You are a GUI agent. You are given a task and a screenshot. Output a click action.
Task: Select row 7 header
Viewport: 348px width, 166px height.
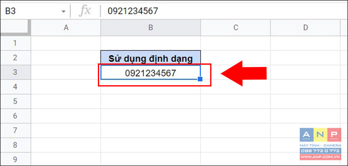(x=16, y=130)
